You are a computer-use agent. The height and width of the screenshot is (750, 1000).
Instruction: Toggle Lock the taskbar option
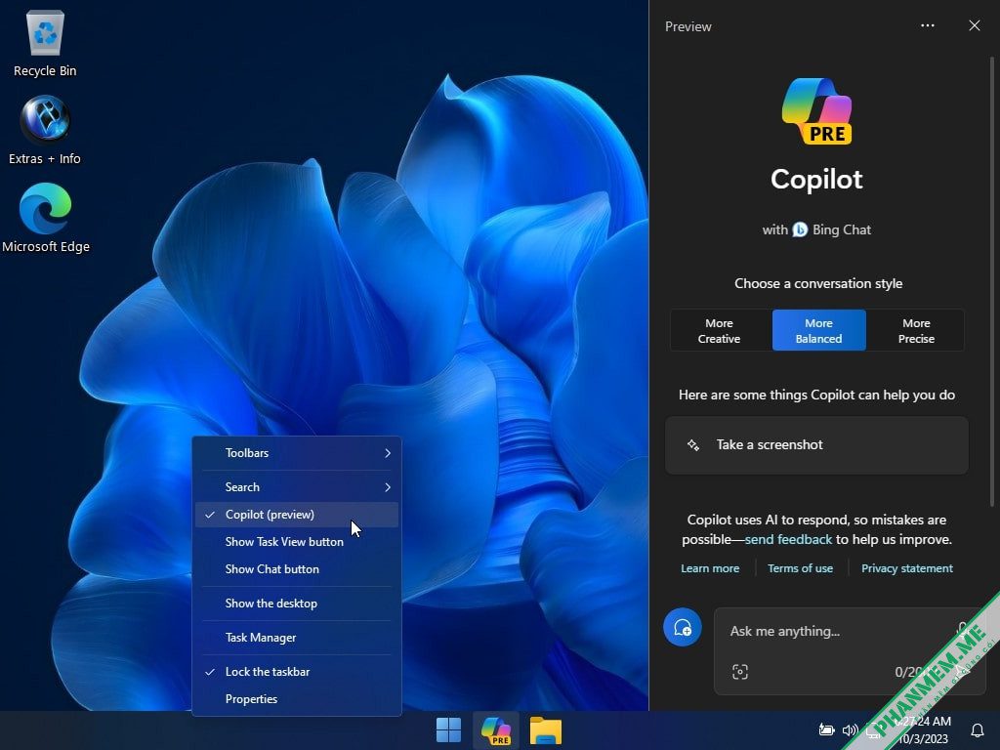(297, 672)
